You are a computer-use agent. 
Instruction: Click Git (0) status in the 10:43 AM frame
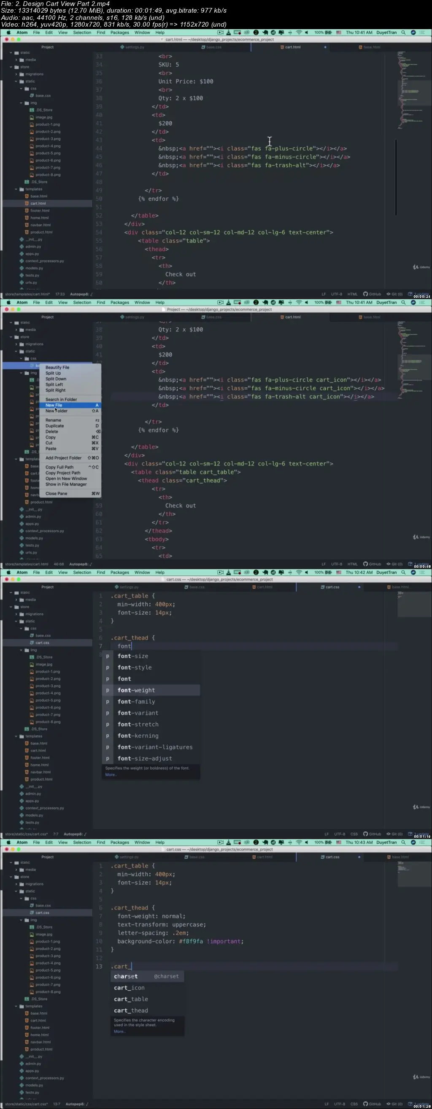394,1104
